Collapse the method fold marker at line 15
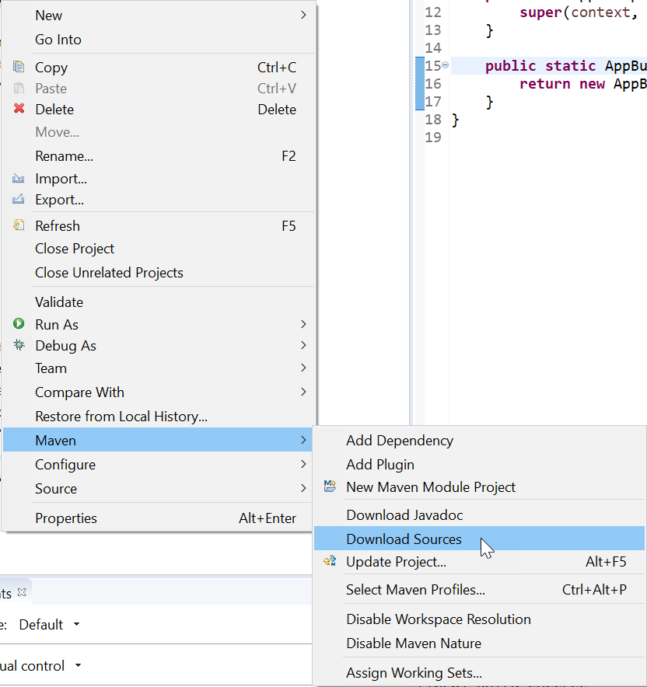Image resolution: width=647 pixels, height=687 pixels. [x=445, y=65]
